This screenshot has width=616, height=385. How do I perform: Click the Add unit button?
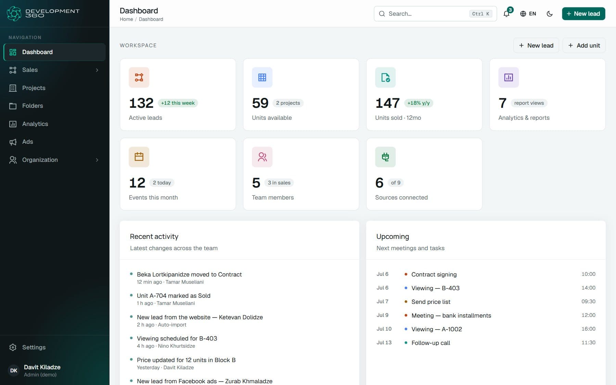click(x=584, y=46)
